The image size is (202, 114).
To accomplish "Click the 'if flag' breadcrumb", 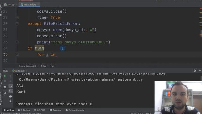I will [x=44, y=66].
